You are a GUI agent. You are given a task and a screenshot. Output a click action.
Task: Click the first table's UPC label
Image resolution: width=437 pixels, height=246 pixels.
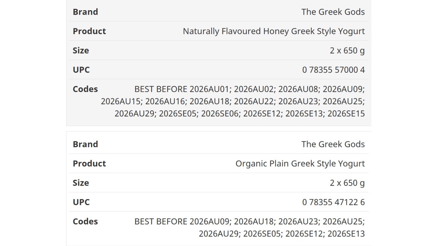tap(81, 70)
